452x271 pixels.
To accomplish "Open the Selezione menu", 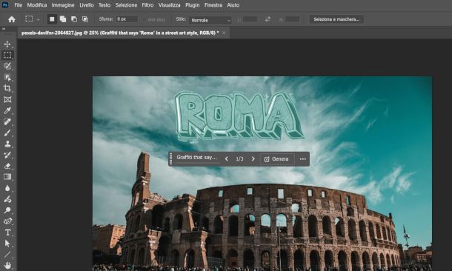I will pyautogui.click(x=126, y=5).
